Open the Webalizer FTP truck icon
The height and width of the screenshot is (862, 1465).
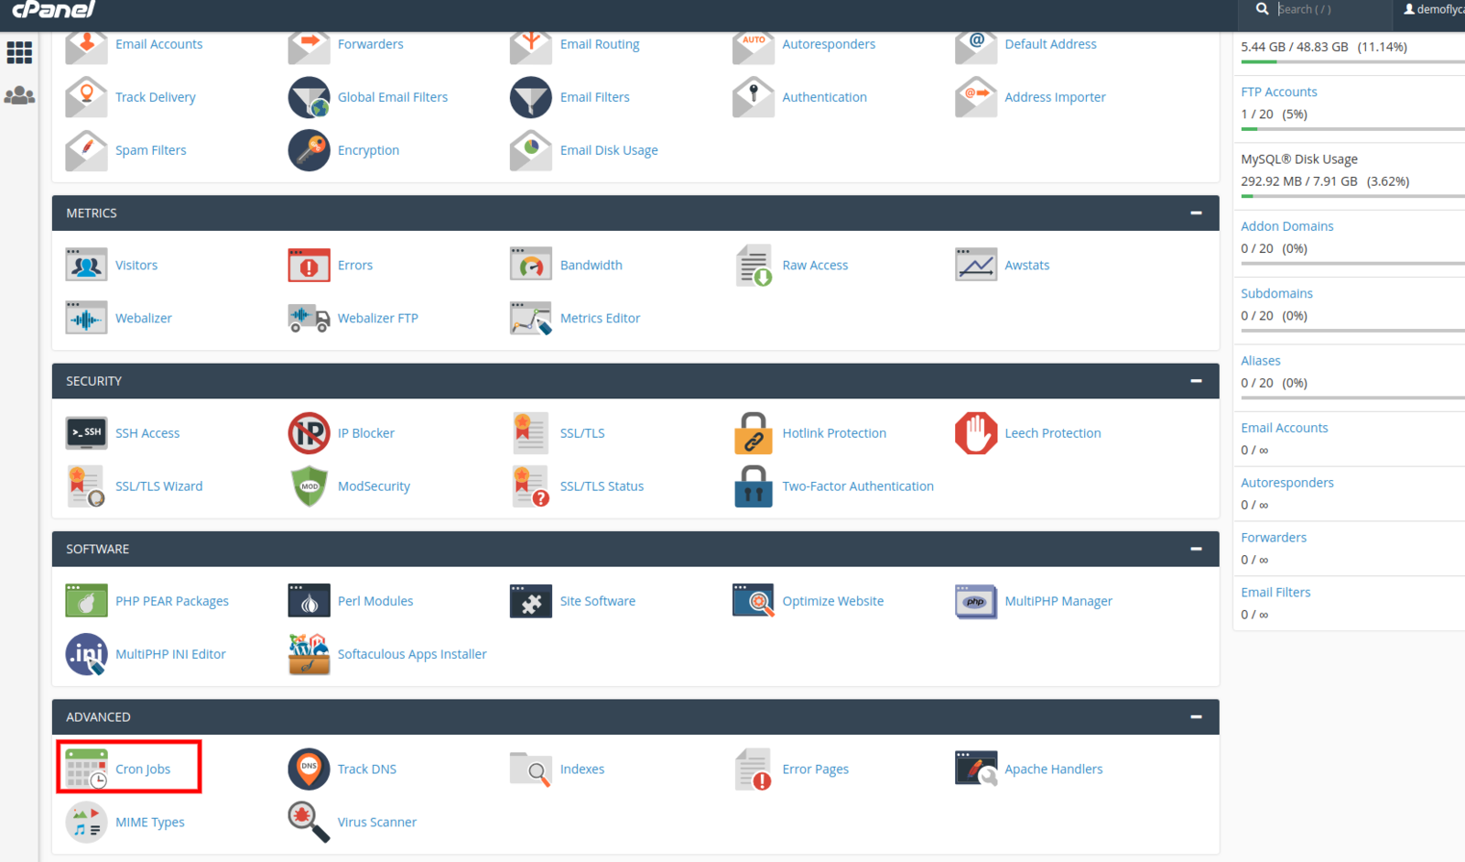pyautogui.click(x=309, y=318)
